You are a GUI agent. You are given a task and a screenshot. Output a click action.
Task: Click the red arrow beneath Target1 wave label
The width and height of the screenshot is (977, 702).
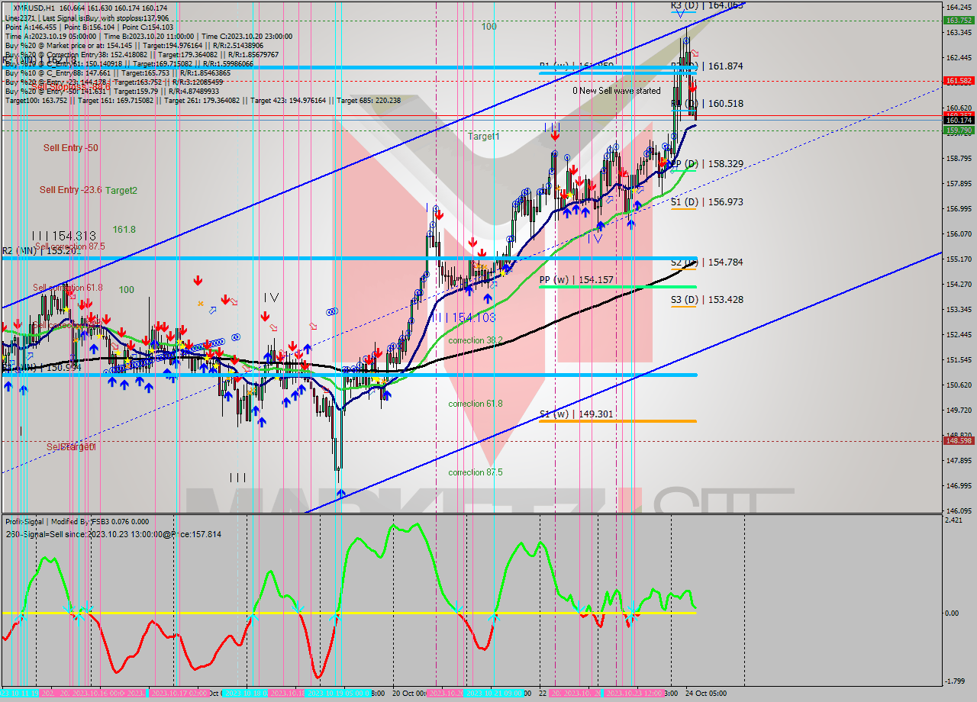555,136
